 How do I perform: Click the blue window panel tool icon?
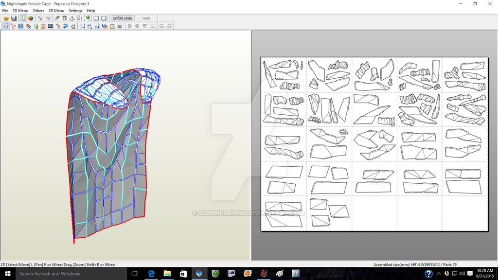pyautogui.click(x=20, y=26)
